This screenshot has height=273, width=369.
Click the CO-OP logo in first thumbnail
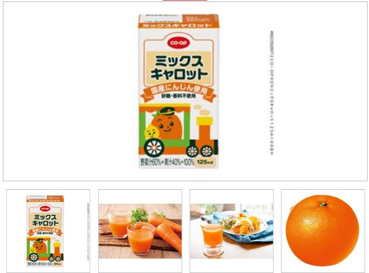click(x=45, y=208)
